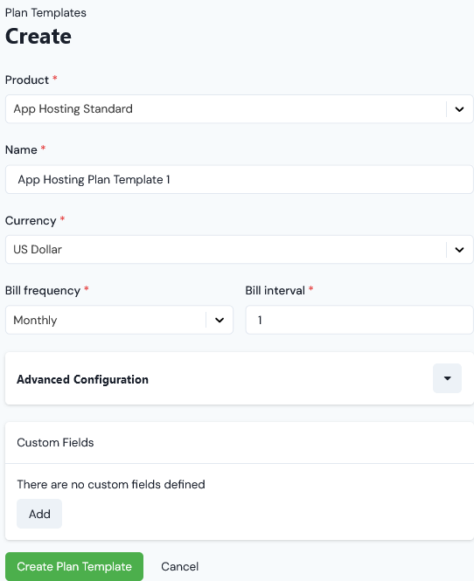474x581 pixels.
Task: Select the Custom Fields section header
Action: pos(55,442)
